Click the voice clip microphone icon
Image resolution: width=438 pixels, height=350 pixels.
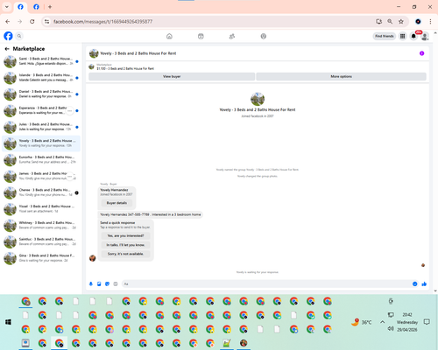tap(91, 284)
